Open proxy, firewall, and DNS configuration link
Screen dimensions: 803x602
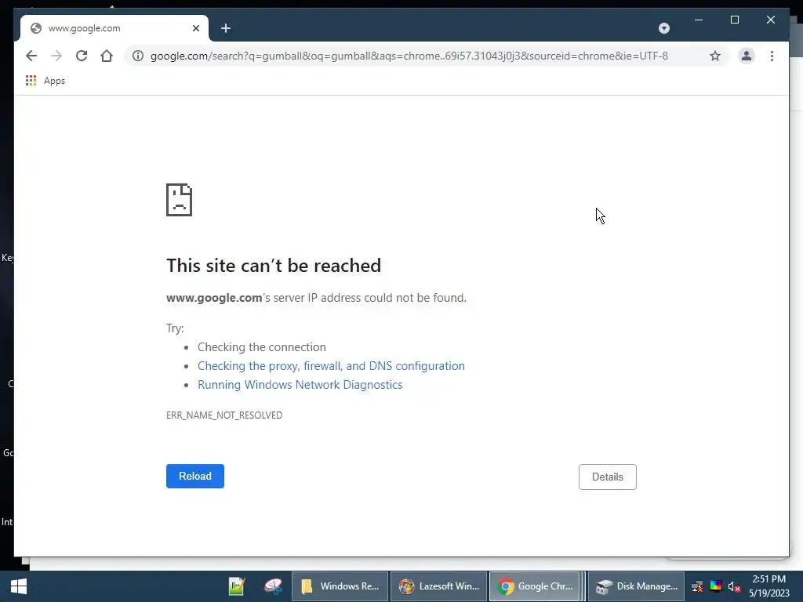pos(331,366)
